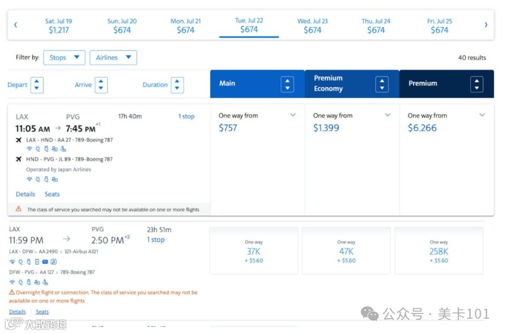Choose the 47K + $5.60 Premium Economy award
506x334 pixels.
click(347, 251)
